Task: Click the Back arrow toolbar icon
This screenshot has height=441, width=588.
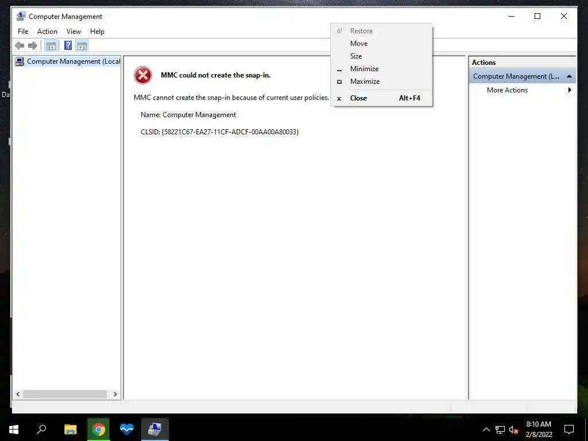Action: point(20,46)
